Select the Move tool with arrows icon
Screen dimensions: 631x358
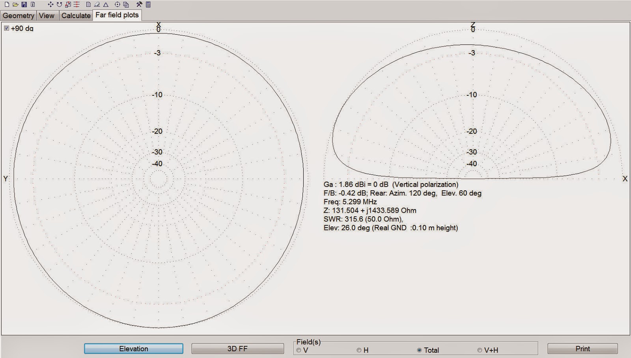50,5
